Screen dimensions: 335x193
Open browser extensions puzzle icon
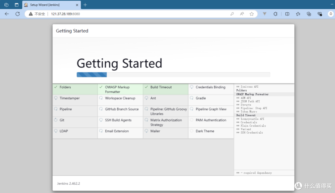point(275,14)
